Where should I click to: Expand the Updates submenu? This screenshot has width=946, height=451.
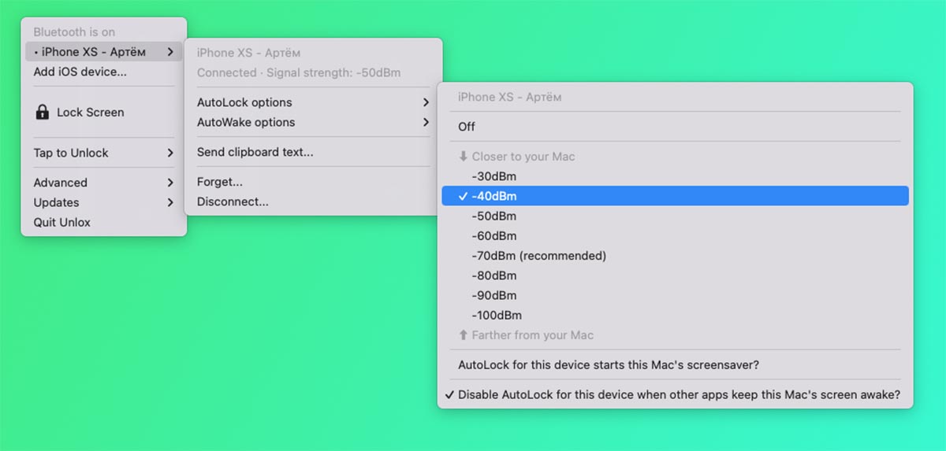104,202
